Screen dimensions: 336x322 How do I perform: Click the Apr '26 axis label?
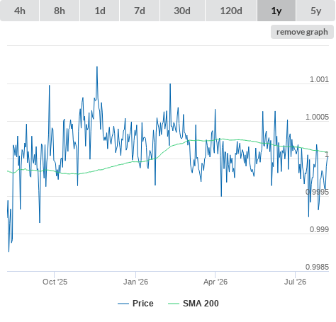215,282
